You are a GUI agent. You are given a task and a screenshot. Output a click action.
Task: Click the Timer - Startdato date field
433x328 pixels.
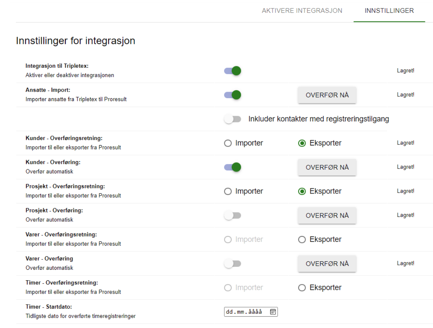tap(251, 312)
